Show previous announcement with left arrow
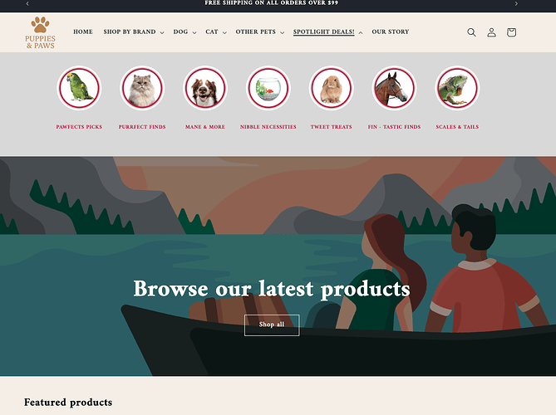The height and width of the screenshot is (415, 556). click(x=27, y=3)
